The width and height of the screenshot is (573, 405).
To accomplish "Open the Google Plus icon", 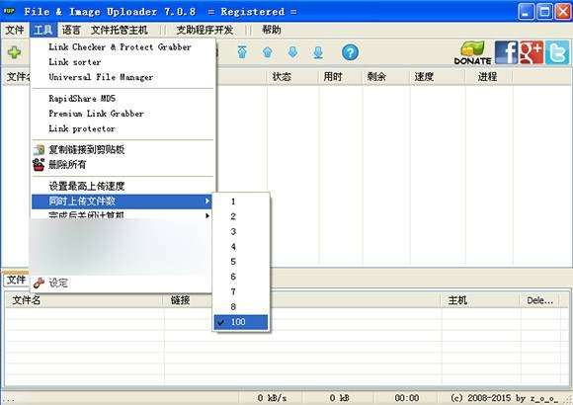I will point(532,52).
